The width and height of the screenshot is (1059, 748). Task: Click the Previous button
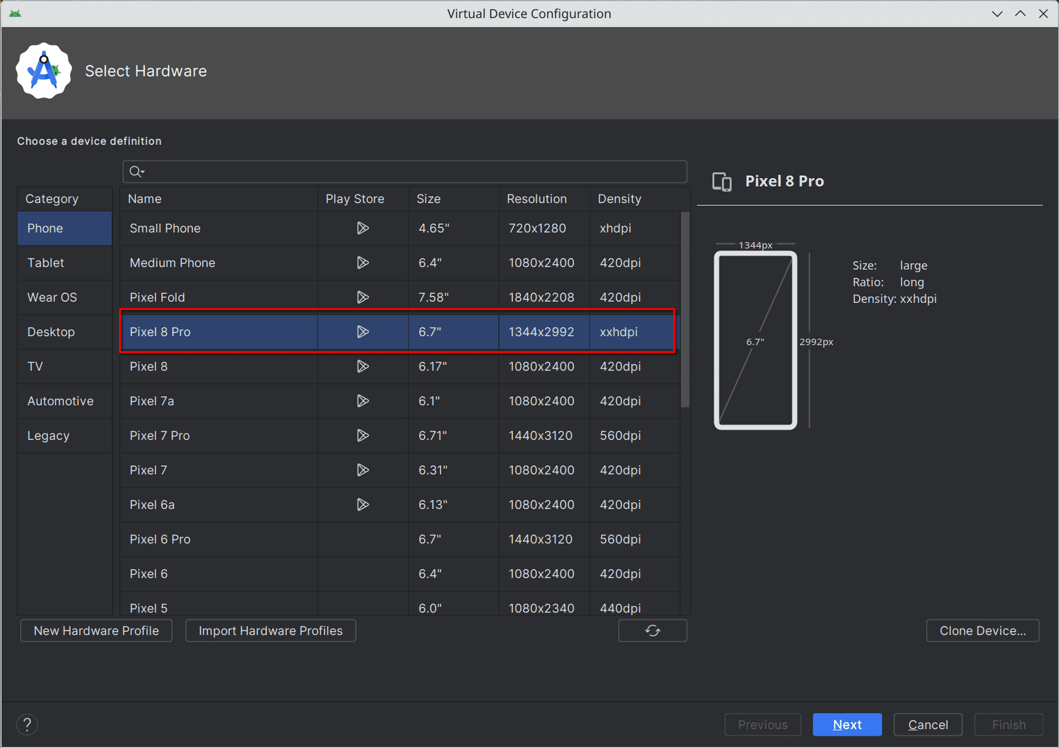763,725
